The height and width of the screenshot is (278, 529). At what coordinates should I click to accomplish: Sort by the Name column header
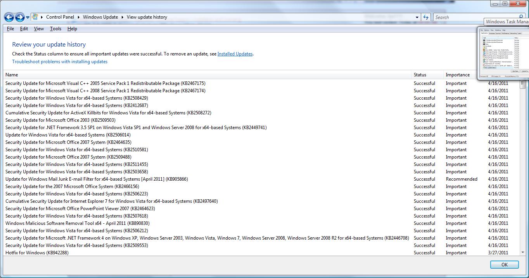[x=207, y=75]
